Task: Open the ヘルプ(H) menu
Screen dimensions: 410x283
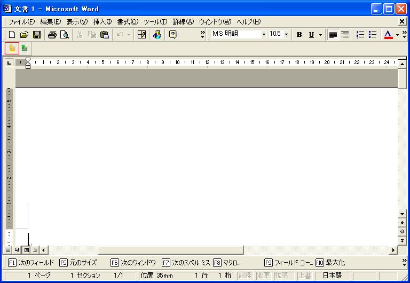Action: click(249, 22)
